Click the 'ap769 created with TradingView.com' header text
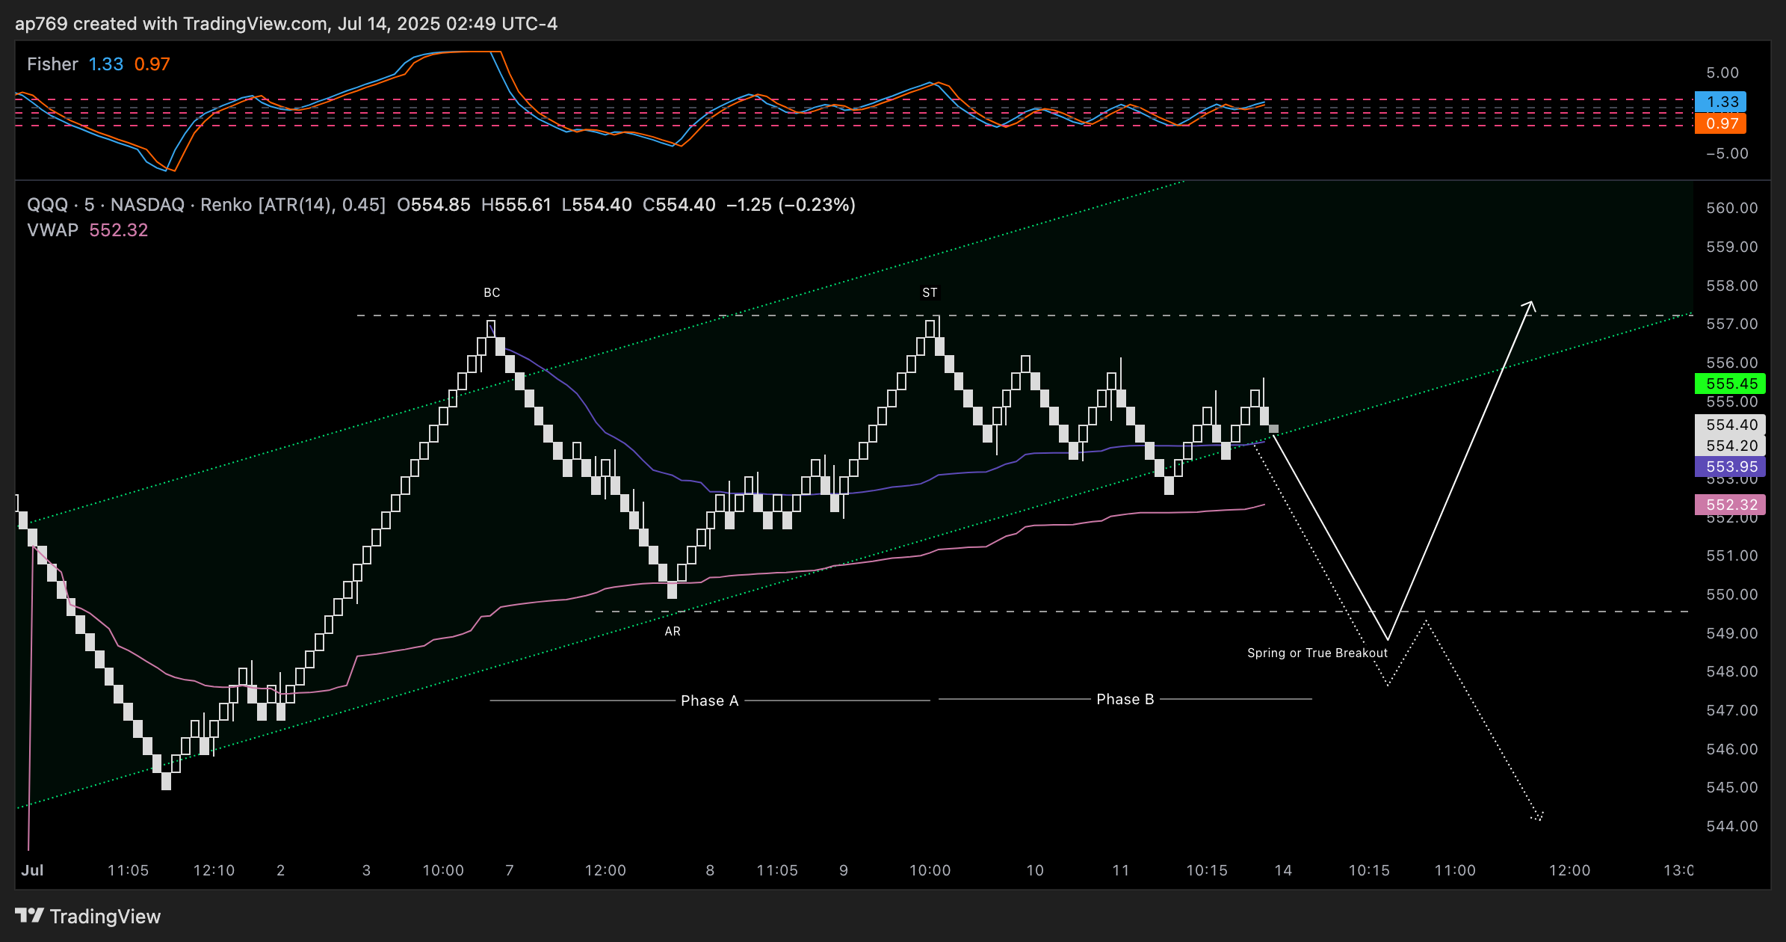Screen dimensions: 1786x942 point(170,24)
